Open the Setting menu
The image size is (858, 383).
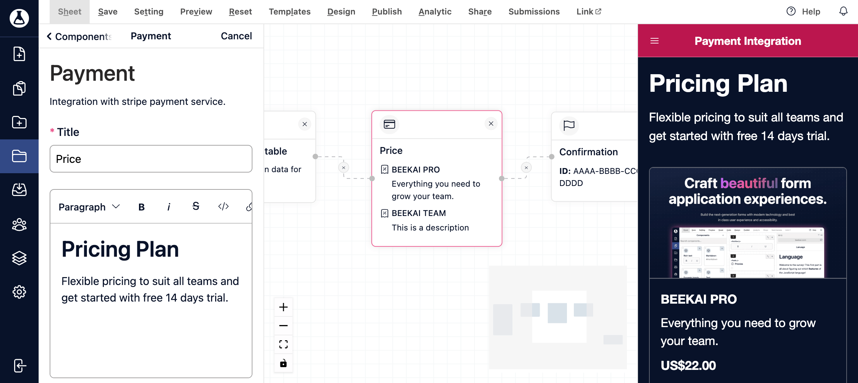pyautogui.click(x=149, y=12)
